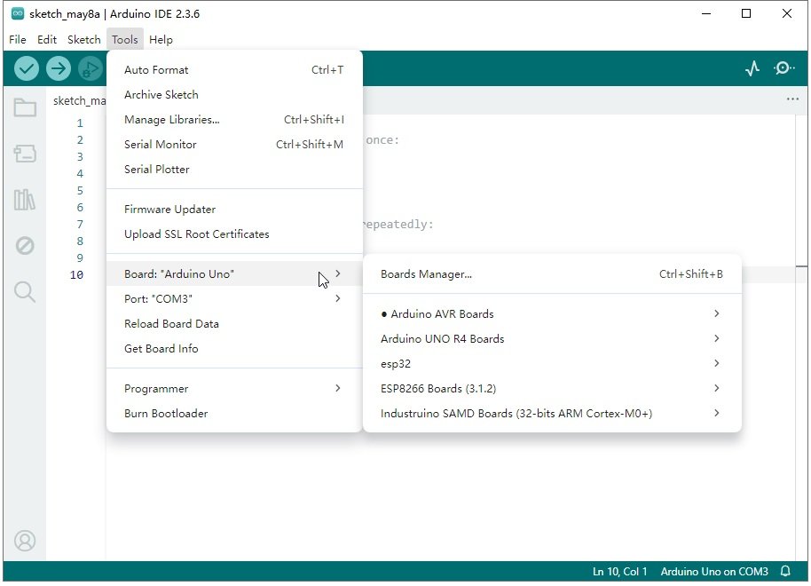Click line number 5 in gutter
Viewport: 811px width, 586px height.
point(80,191)
